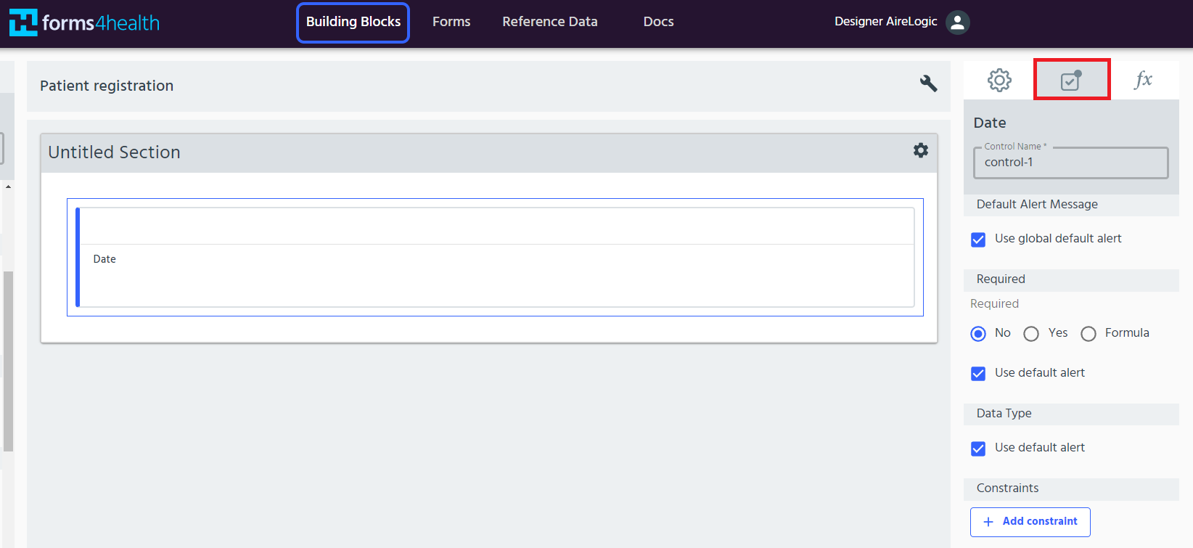Viewport: 1193px width, 548px height.
Task: Select the Formula required option
Action: [1089, 334]
